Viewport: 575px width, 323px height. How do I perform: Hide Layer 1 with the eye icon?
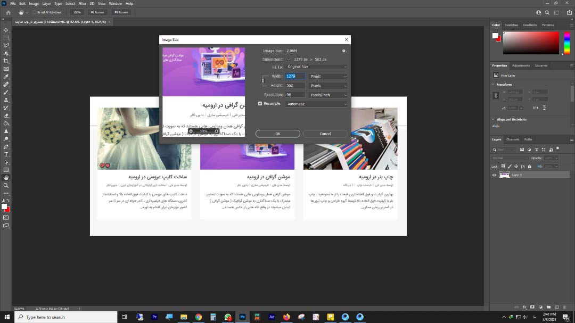[x=494, y=175]
